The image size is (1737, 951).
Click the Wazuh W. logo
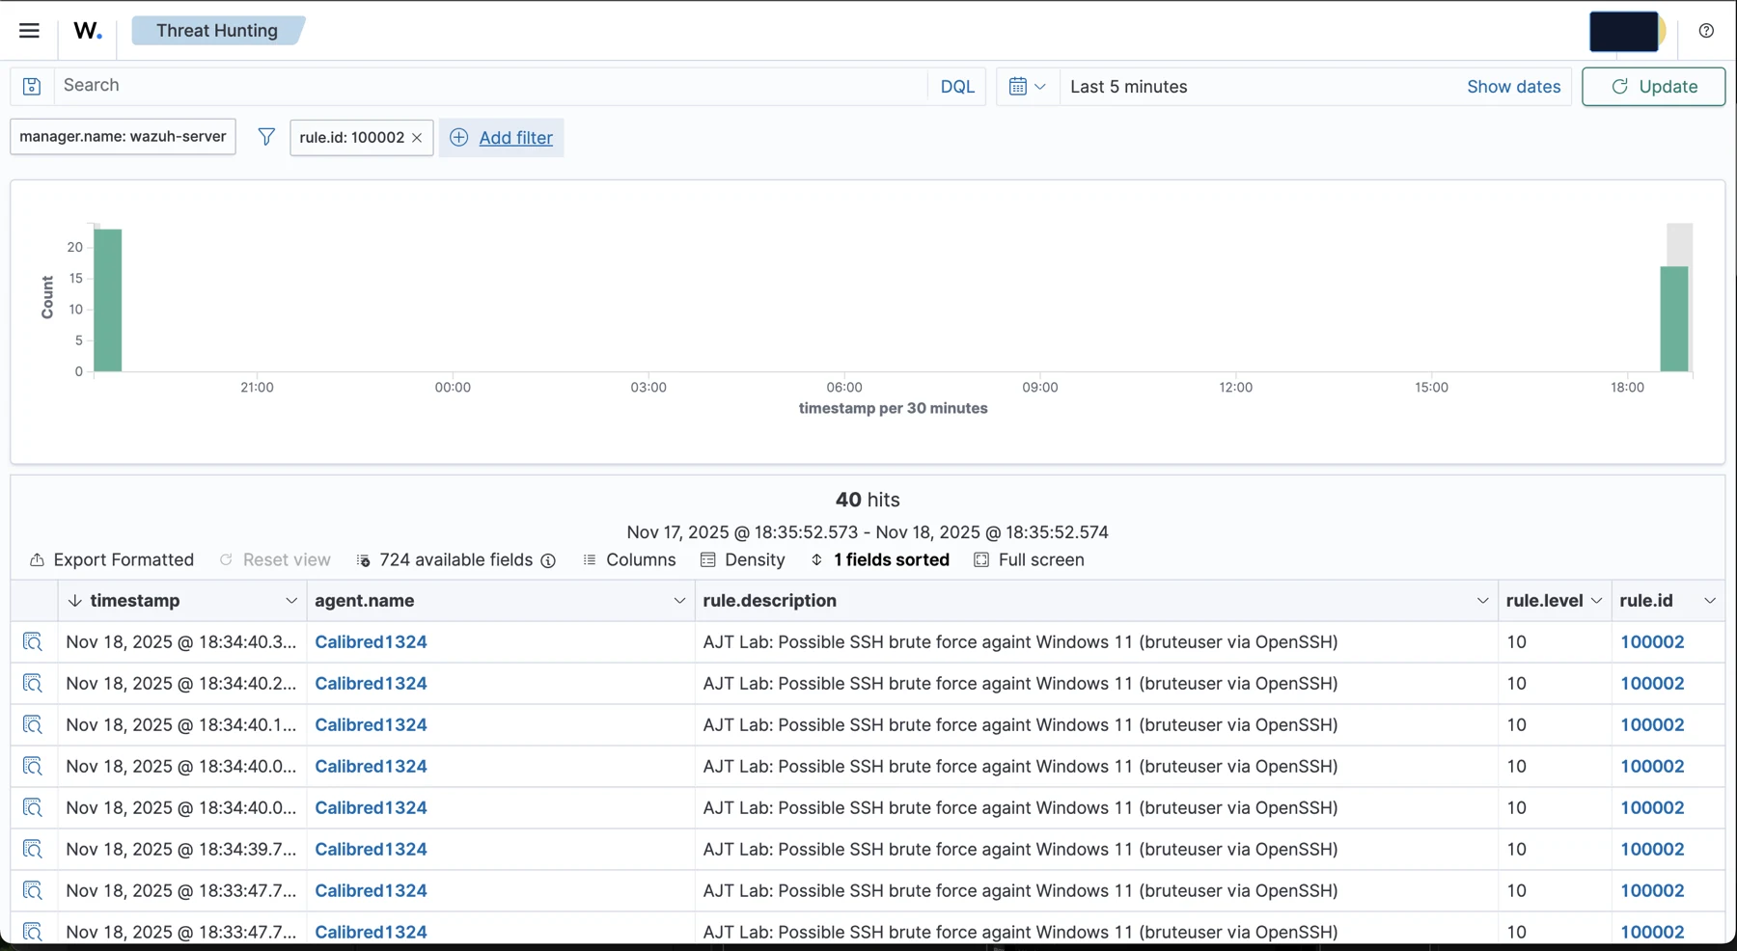pyautogui.click(x=88, y=31)
